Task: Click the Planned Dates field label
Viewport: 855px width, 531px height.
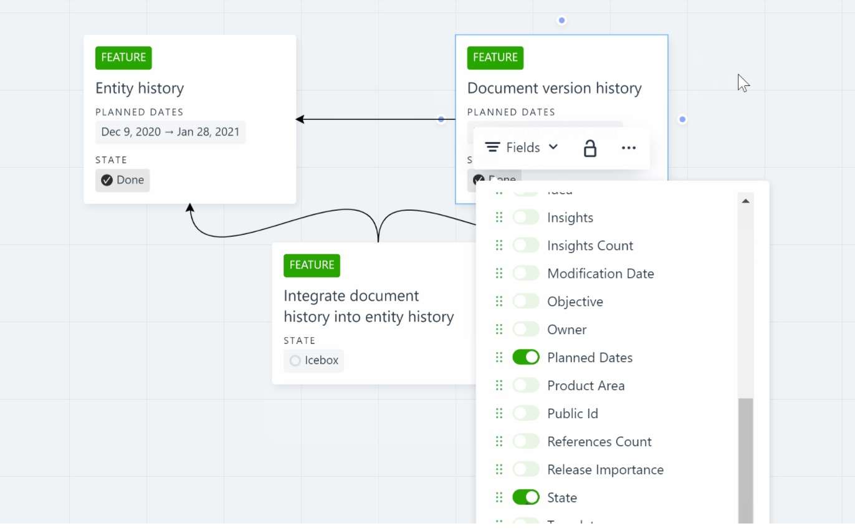Action: click(590, 357)
